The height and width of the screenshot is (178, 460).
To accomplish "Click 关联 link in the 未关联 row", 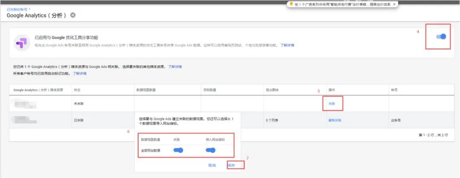I will 331,103.
